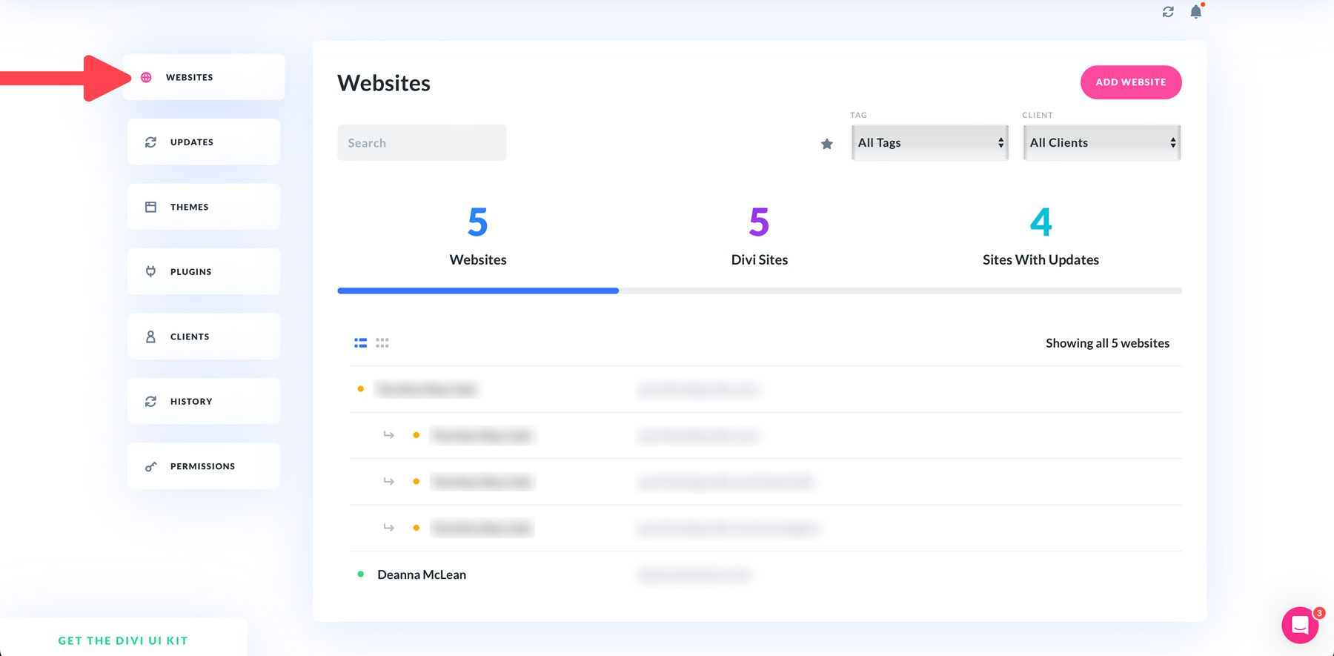Click the refresh icon at top right
The height and width of the screenshot is (656, 1334).
click(x=1168, y=12)
